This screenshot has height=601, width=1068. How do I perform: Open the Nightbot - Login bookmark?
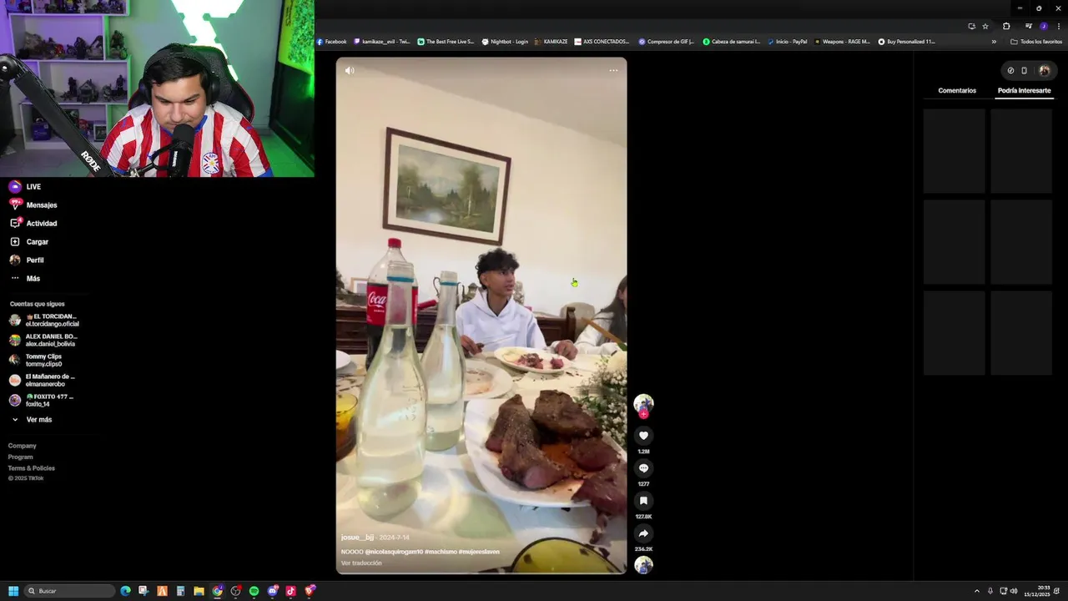point(505,42)
